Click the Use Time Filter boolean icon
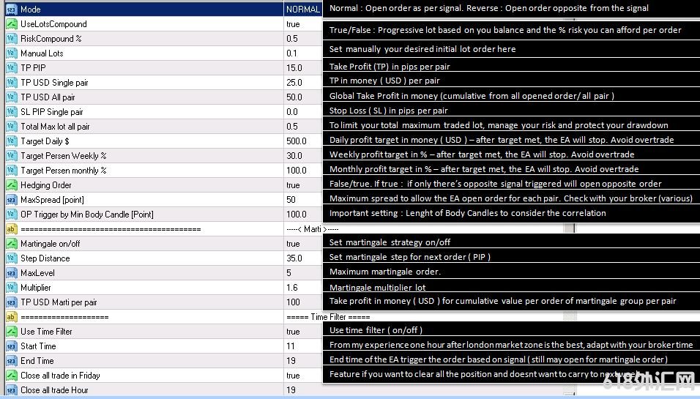Screen dimensions: 700x399 pos(11,332)
